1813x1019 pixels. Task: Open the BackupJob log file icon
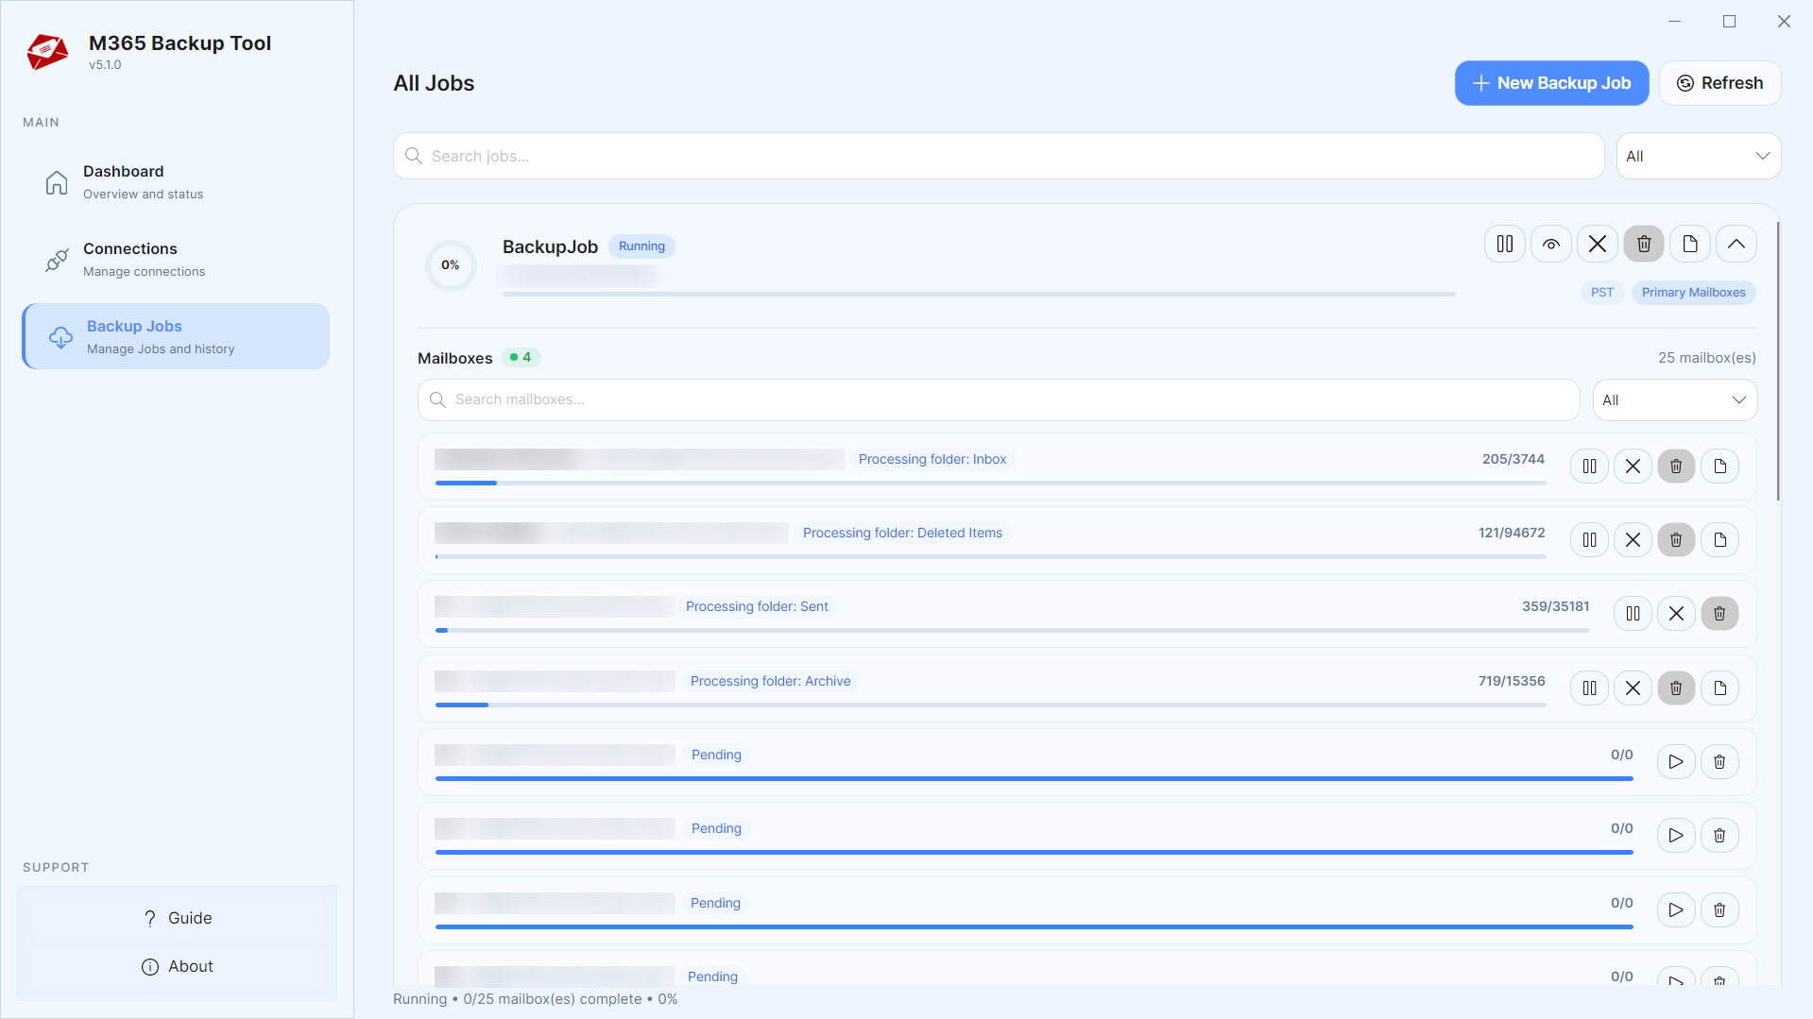coord(1690,245)
